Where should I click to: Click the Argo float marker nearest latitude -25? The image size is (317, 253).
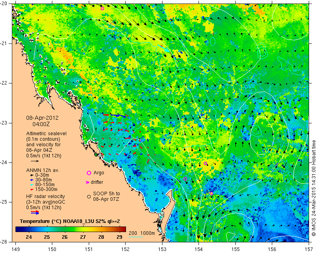tap(211, 193)
